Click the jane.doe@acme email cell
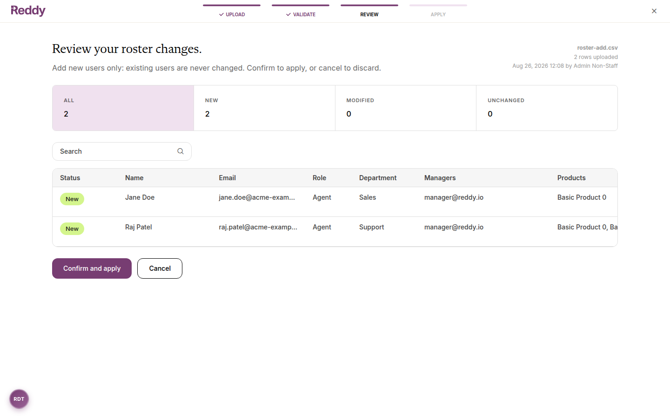 tap(257, 197)
